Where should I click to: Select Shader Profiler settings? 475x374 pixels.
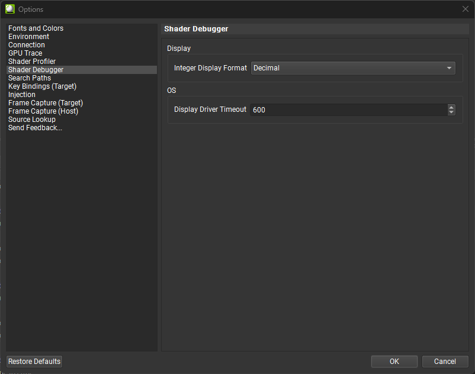pos(31,61)
